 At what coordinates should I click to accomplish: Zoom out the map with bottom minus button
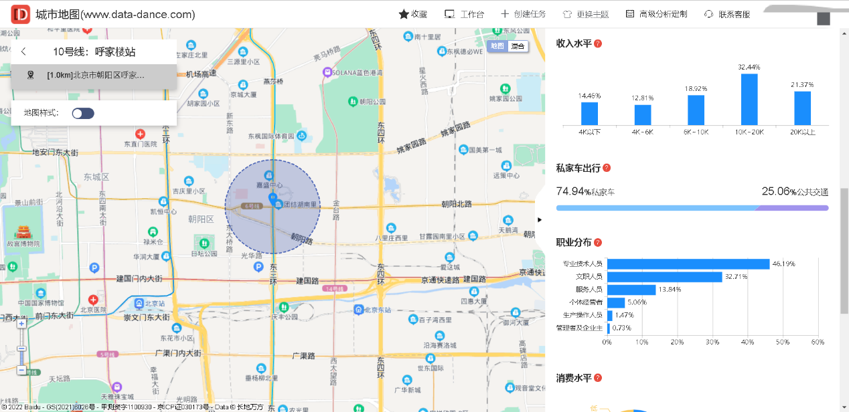coord(21,370)
